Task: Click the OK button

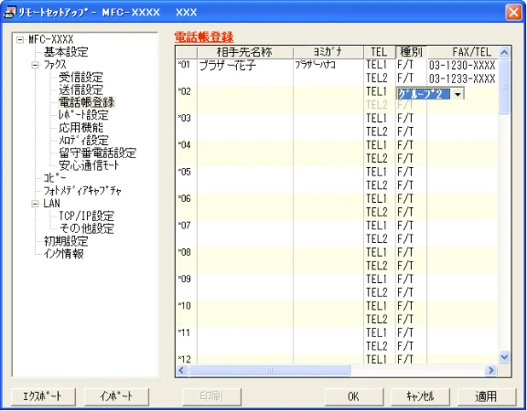Action: pyautogui.click(x=353, y=396)
